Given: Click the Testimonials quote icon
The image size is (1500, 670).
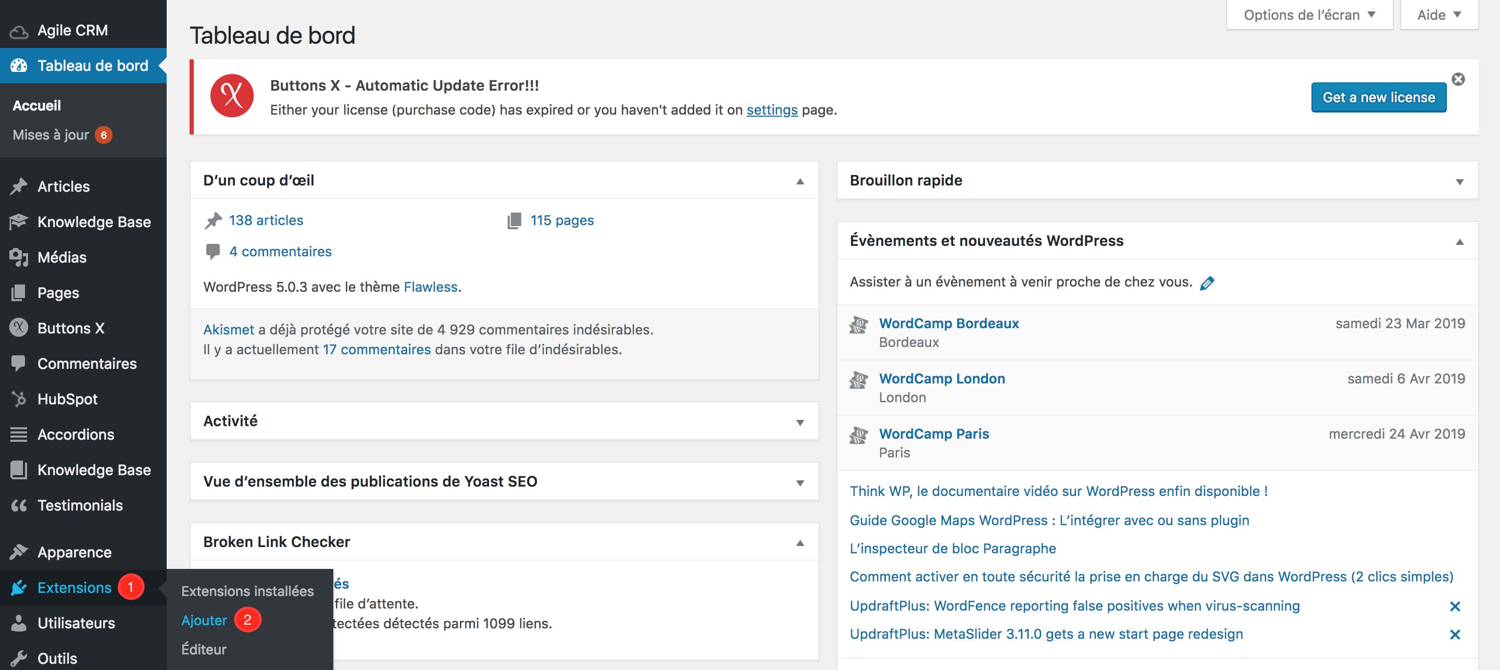Looking at the screenshot, I should click(19, 506).
